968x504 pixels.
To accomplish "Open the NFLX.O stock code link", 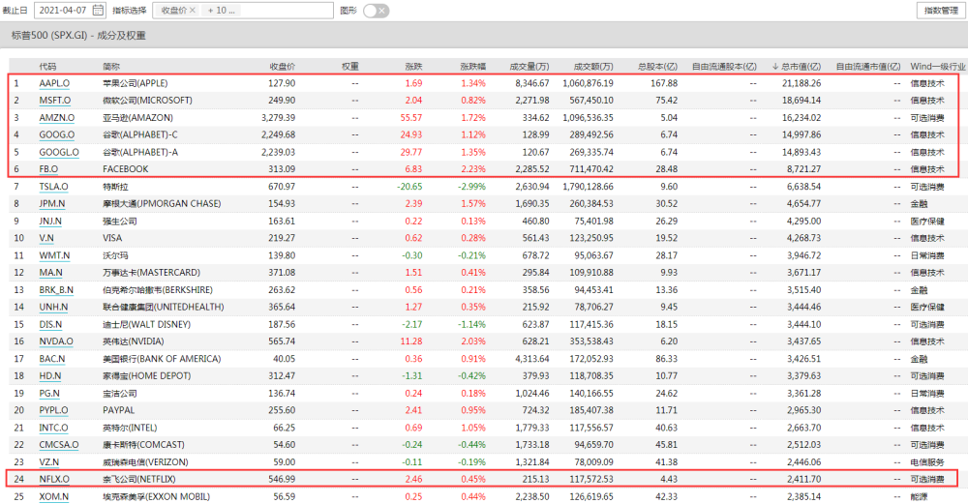I will tap(54, 479).
